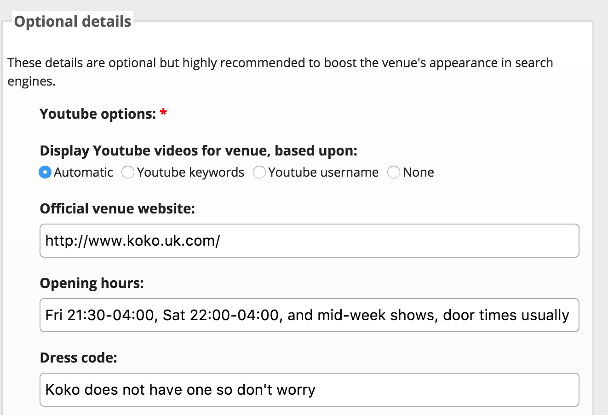The image size is (608, 415).
Task: Select the None radio circle
Action: [x=394, y=173]
